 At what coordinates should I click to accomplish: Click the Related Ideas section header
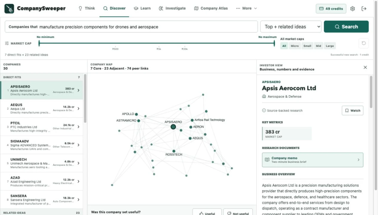pyautogui.click(x=42, y=213)
